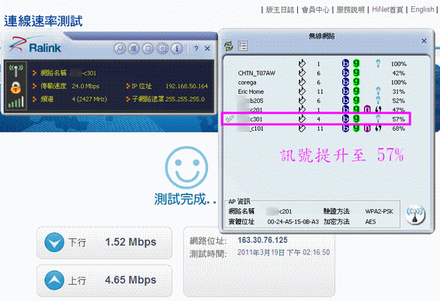Screen dimensions: 440x301
Task: Click the MAC address 00-24-A5-15-0B-A3
Action: 293,222
